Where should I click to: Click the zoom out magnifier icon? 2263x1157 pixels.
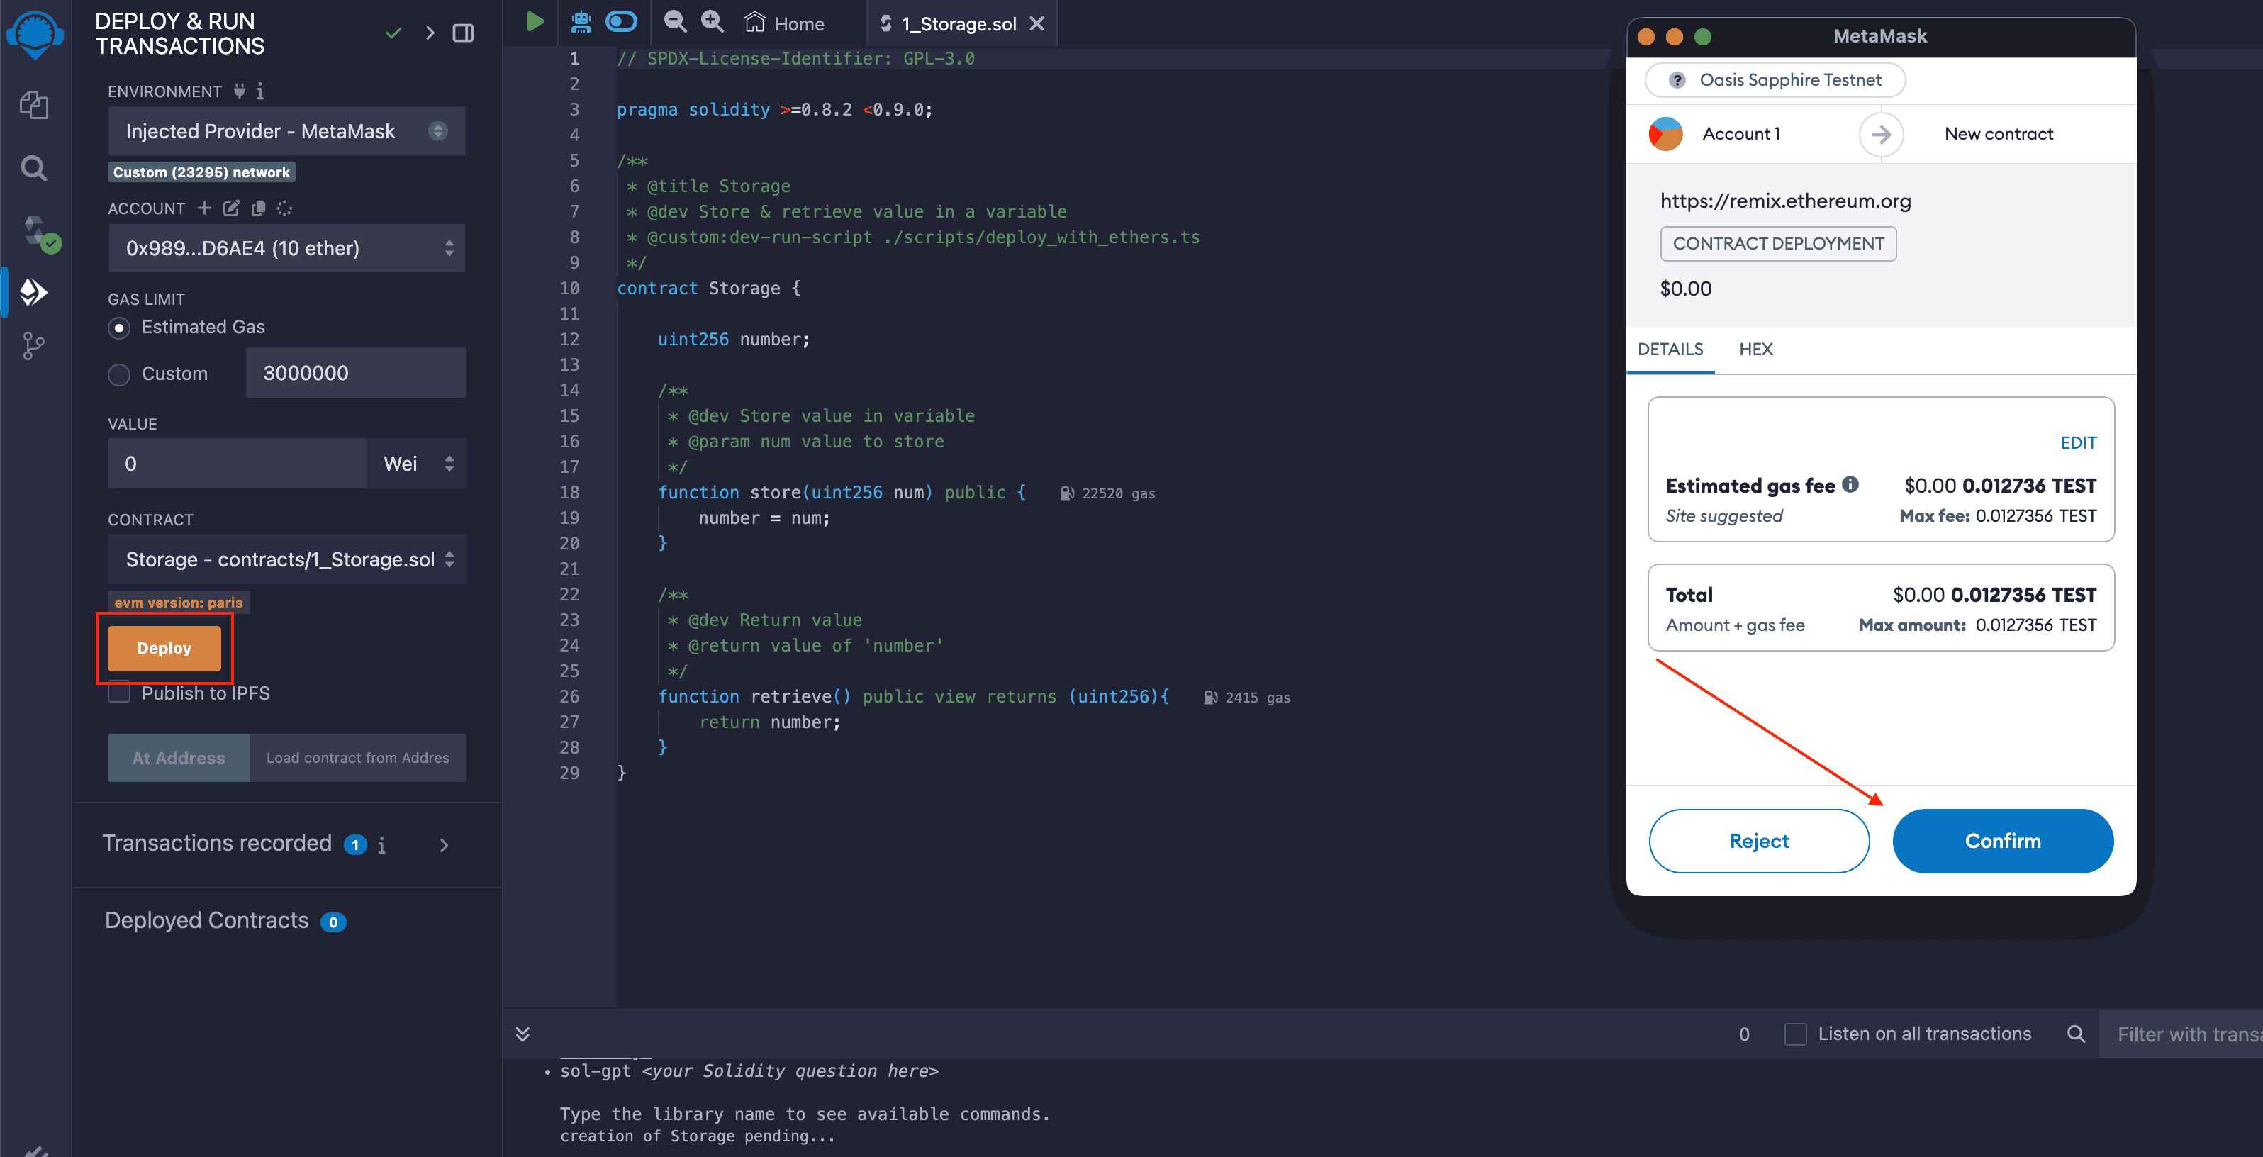[675, 22]
